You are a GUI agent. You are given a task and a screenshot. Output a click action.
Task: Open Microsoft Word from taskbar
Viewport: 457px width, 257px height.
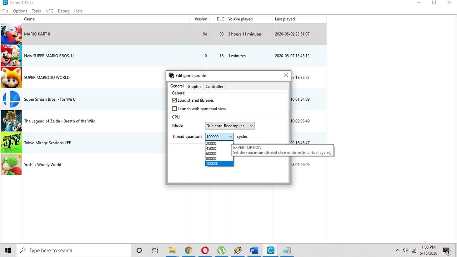pyautogui.click(x=254, y=250)
